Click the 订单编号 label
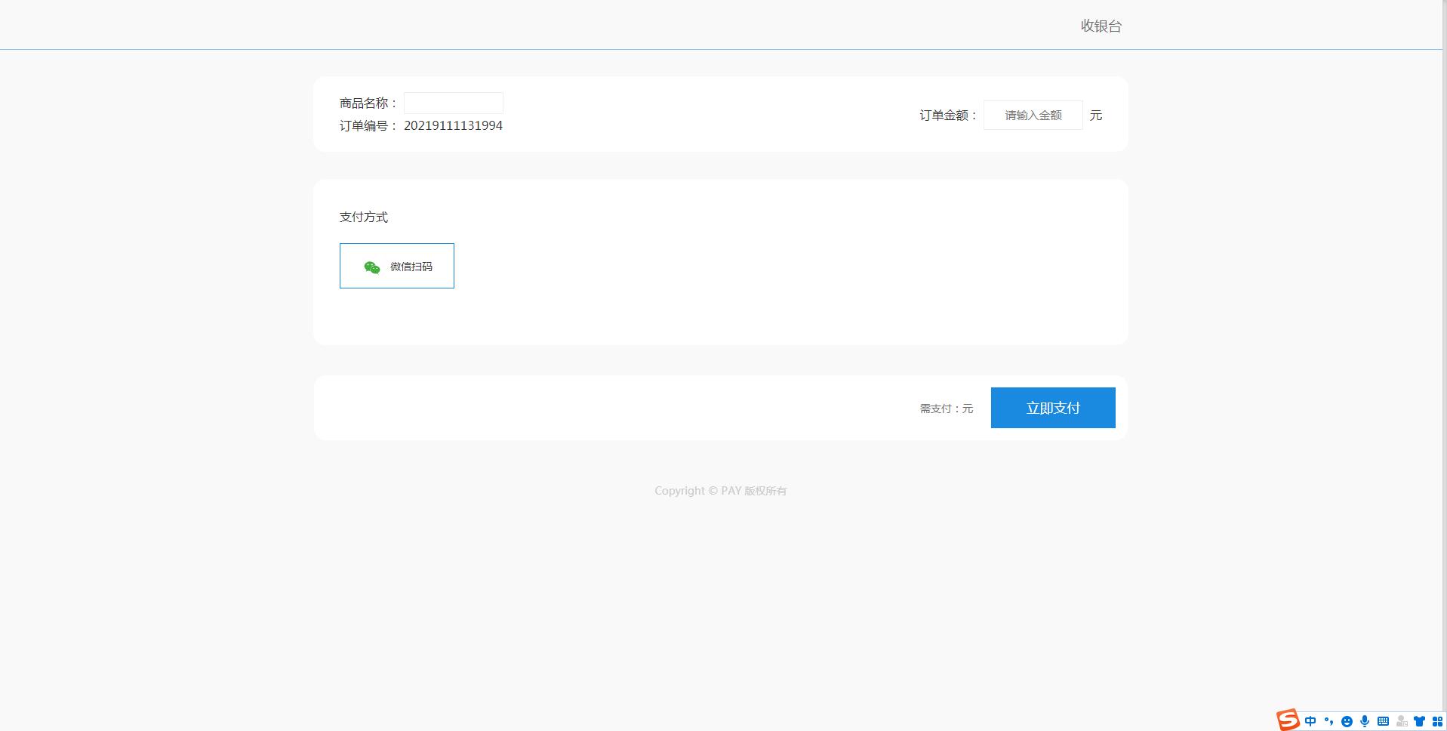Image resolution: width=1447 pixels, height=731 pixels. 368,125
